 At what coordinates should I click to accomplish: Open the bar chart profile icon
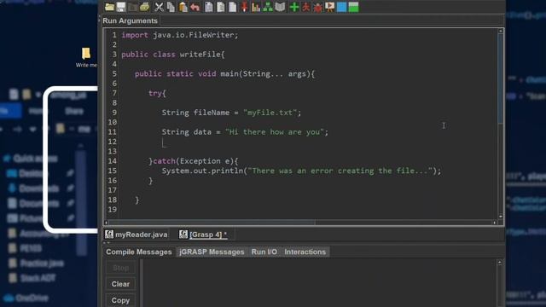(x=256, y=7)
